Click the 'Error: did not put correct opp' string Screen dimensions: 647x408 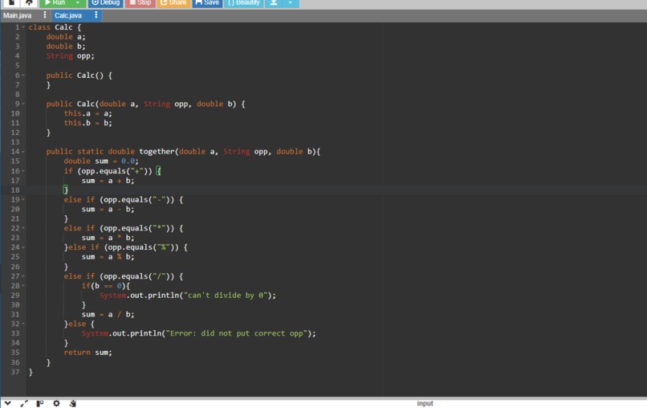237,333
